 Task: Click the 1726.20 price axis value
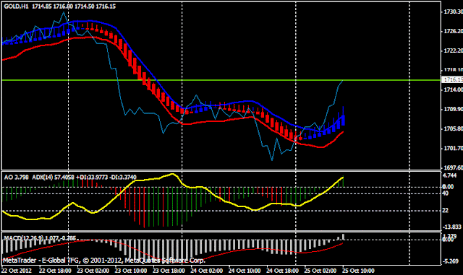click(x=454, y=31)
